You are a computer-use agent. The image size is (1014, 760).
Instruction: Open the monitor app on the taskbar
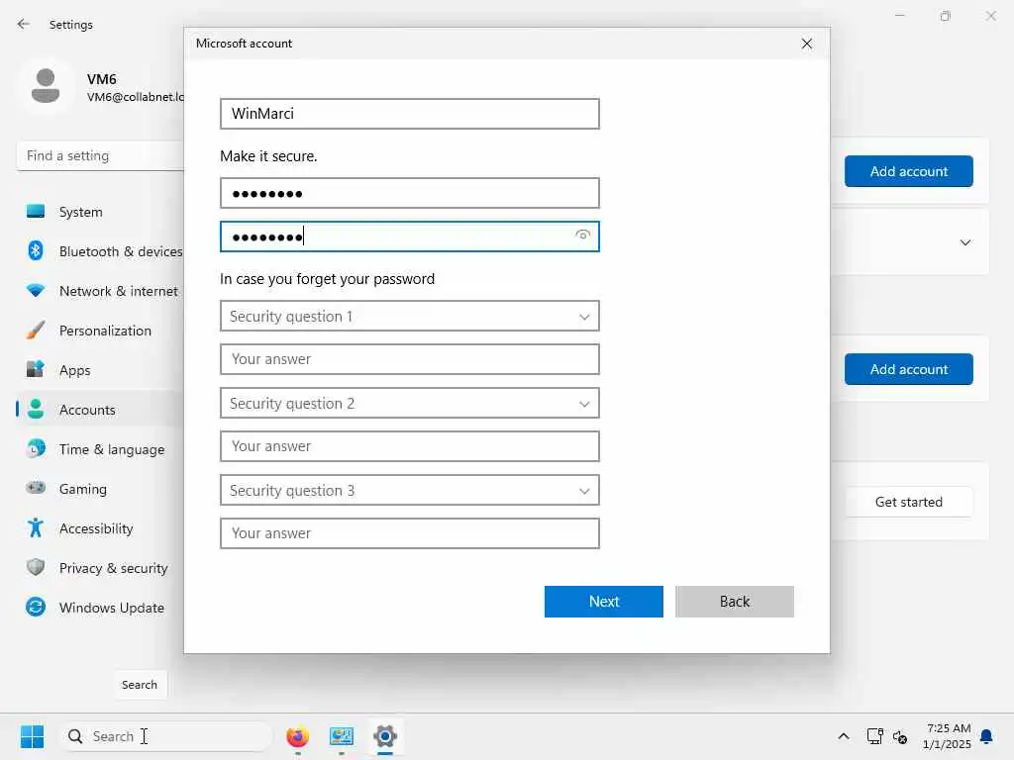pyautogui.click(x=341, y=736)
